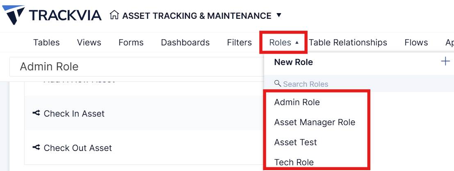Screen dimensions: 454x171
Task: Click the plus icon to add a new role
Action: (445, 61)
